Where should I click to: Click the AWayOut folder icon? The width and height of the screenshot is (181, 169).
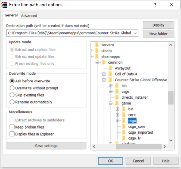(110, 68)
